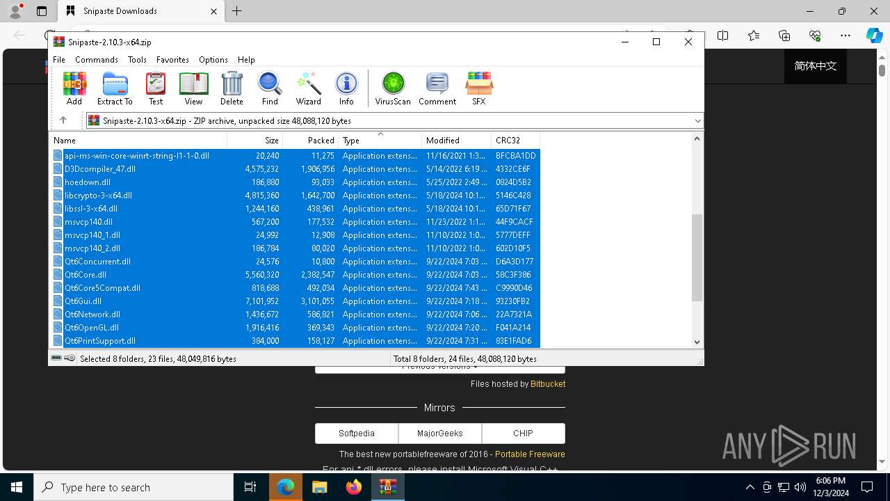890x501 pixels.
Task: Open the Windows Start menu
Action: pyautogui.click(x=17, y=487)
